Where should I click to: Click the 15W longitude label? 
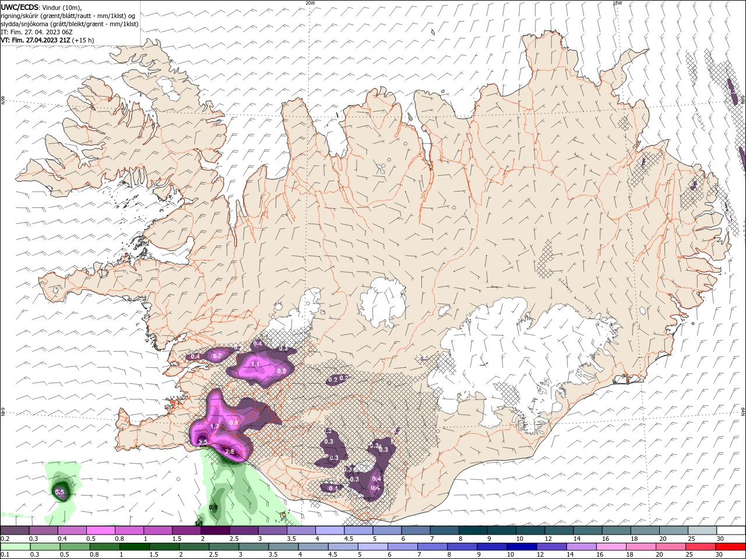coord(617,3)
